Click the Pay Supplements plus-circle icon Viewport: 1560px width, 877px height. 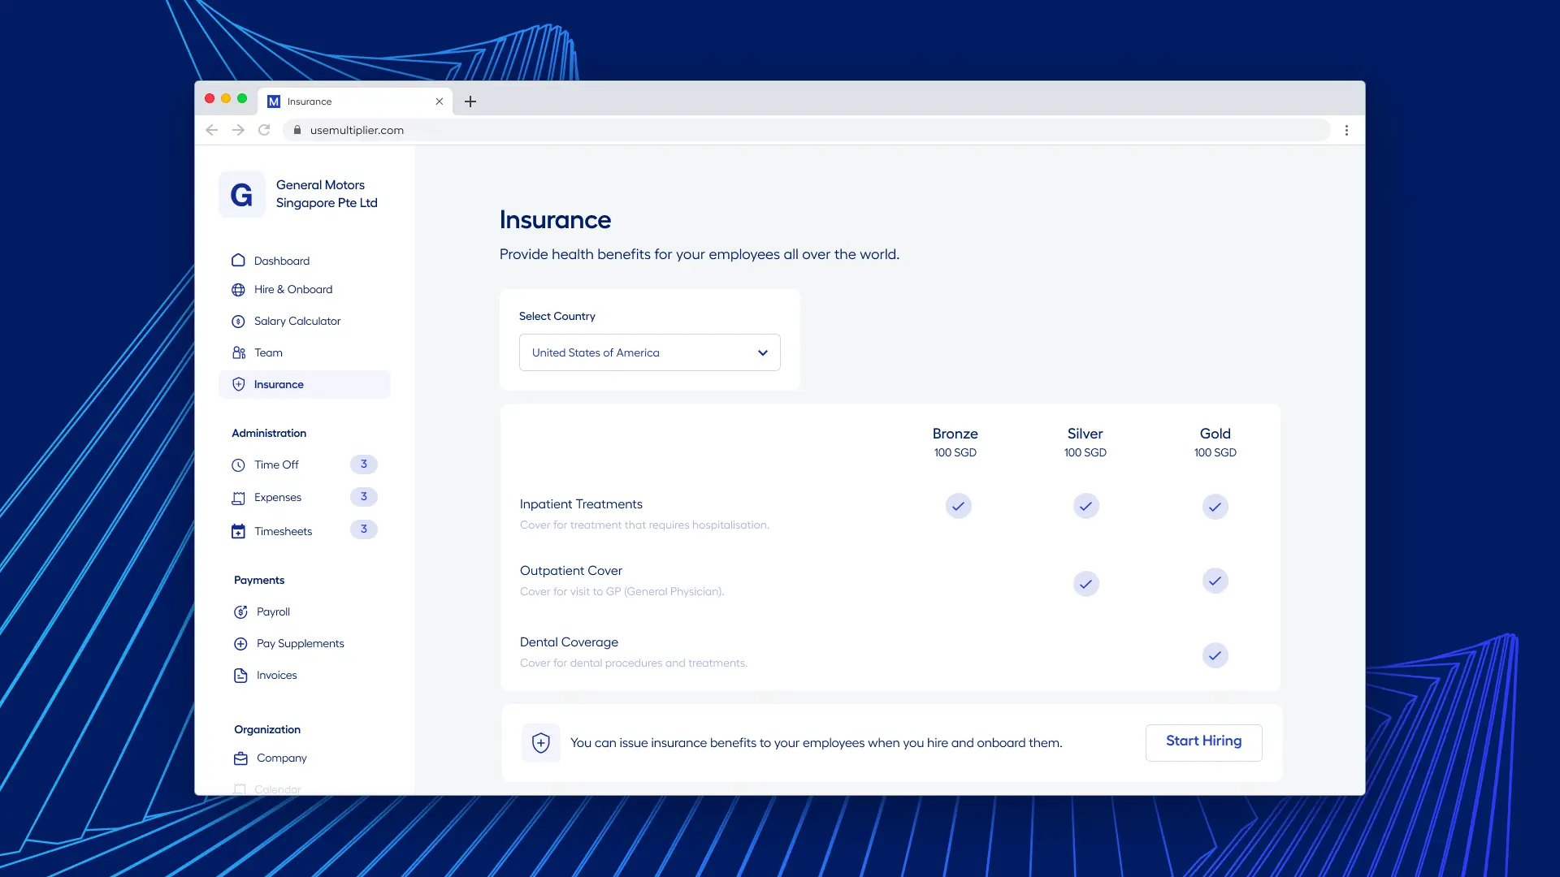click(x=240, y=644)
